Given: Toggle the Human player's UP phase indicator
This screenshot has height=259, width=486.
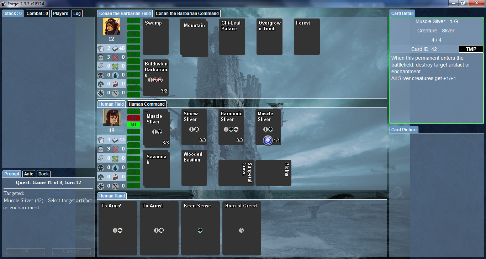Looking at the screenshot, I should click(x=133, y=111).
